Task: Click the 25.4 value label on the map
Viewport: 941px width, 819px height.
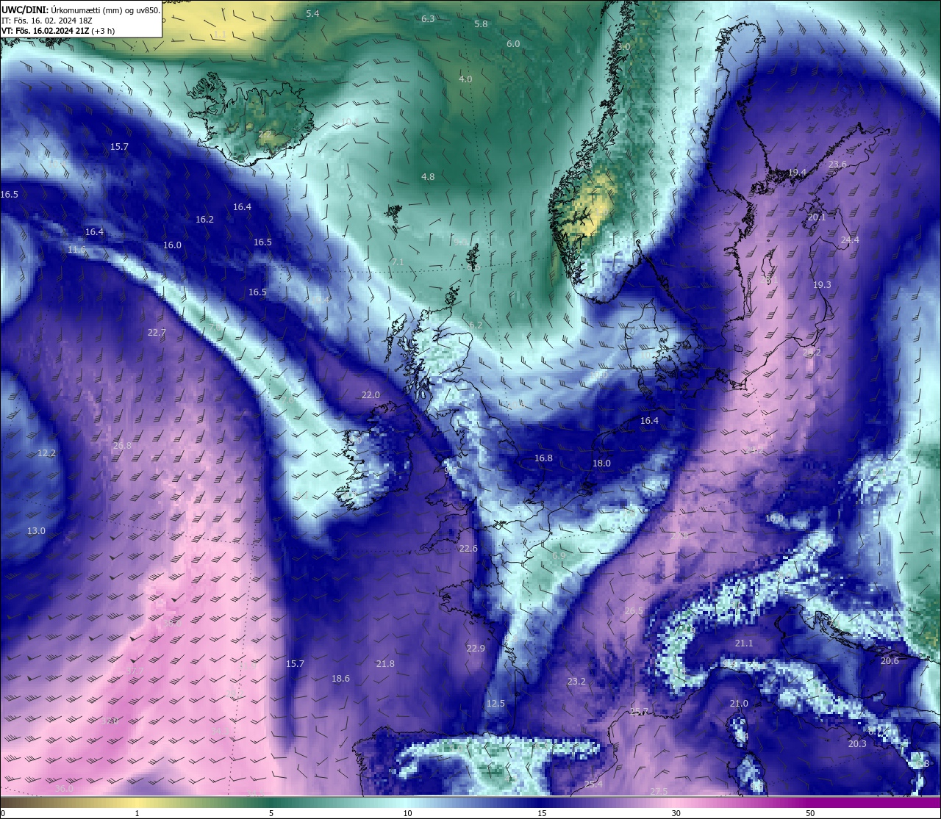Action: [x=593, y=784]
